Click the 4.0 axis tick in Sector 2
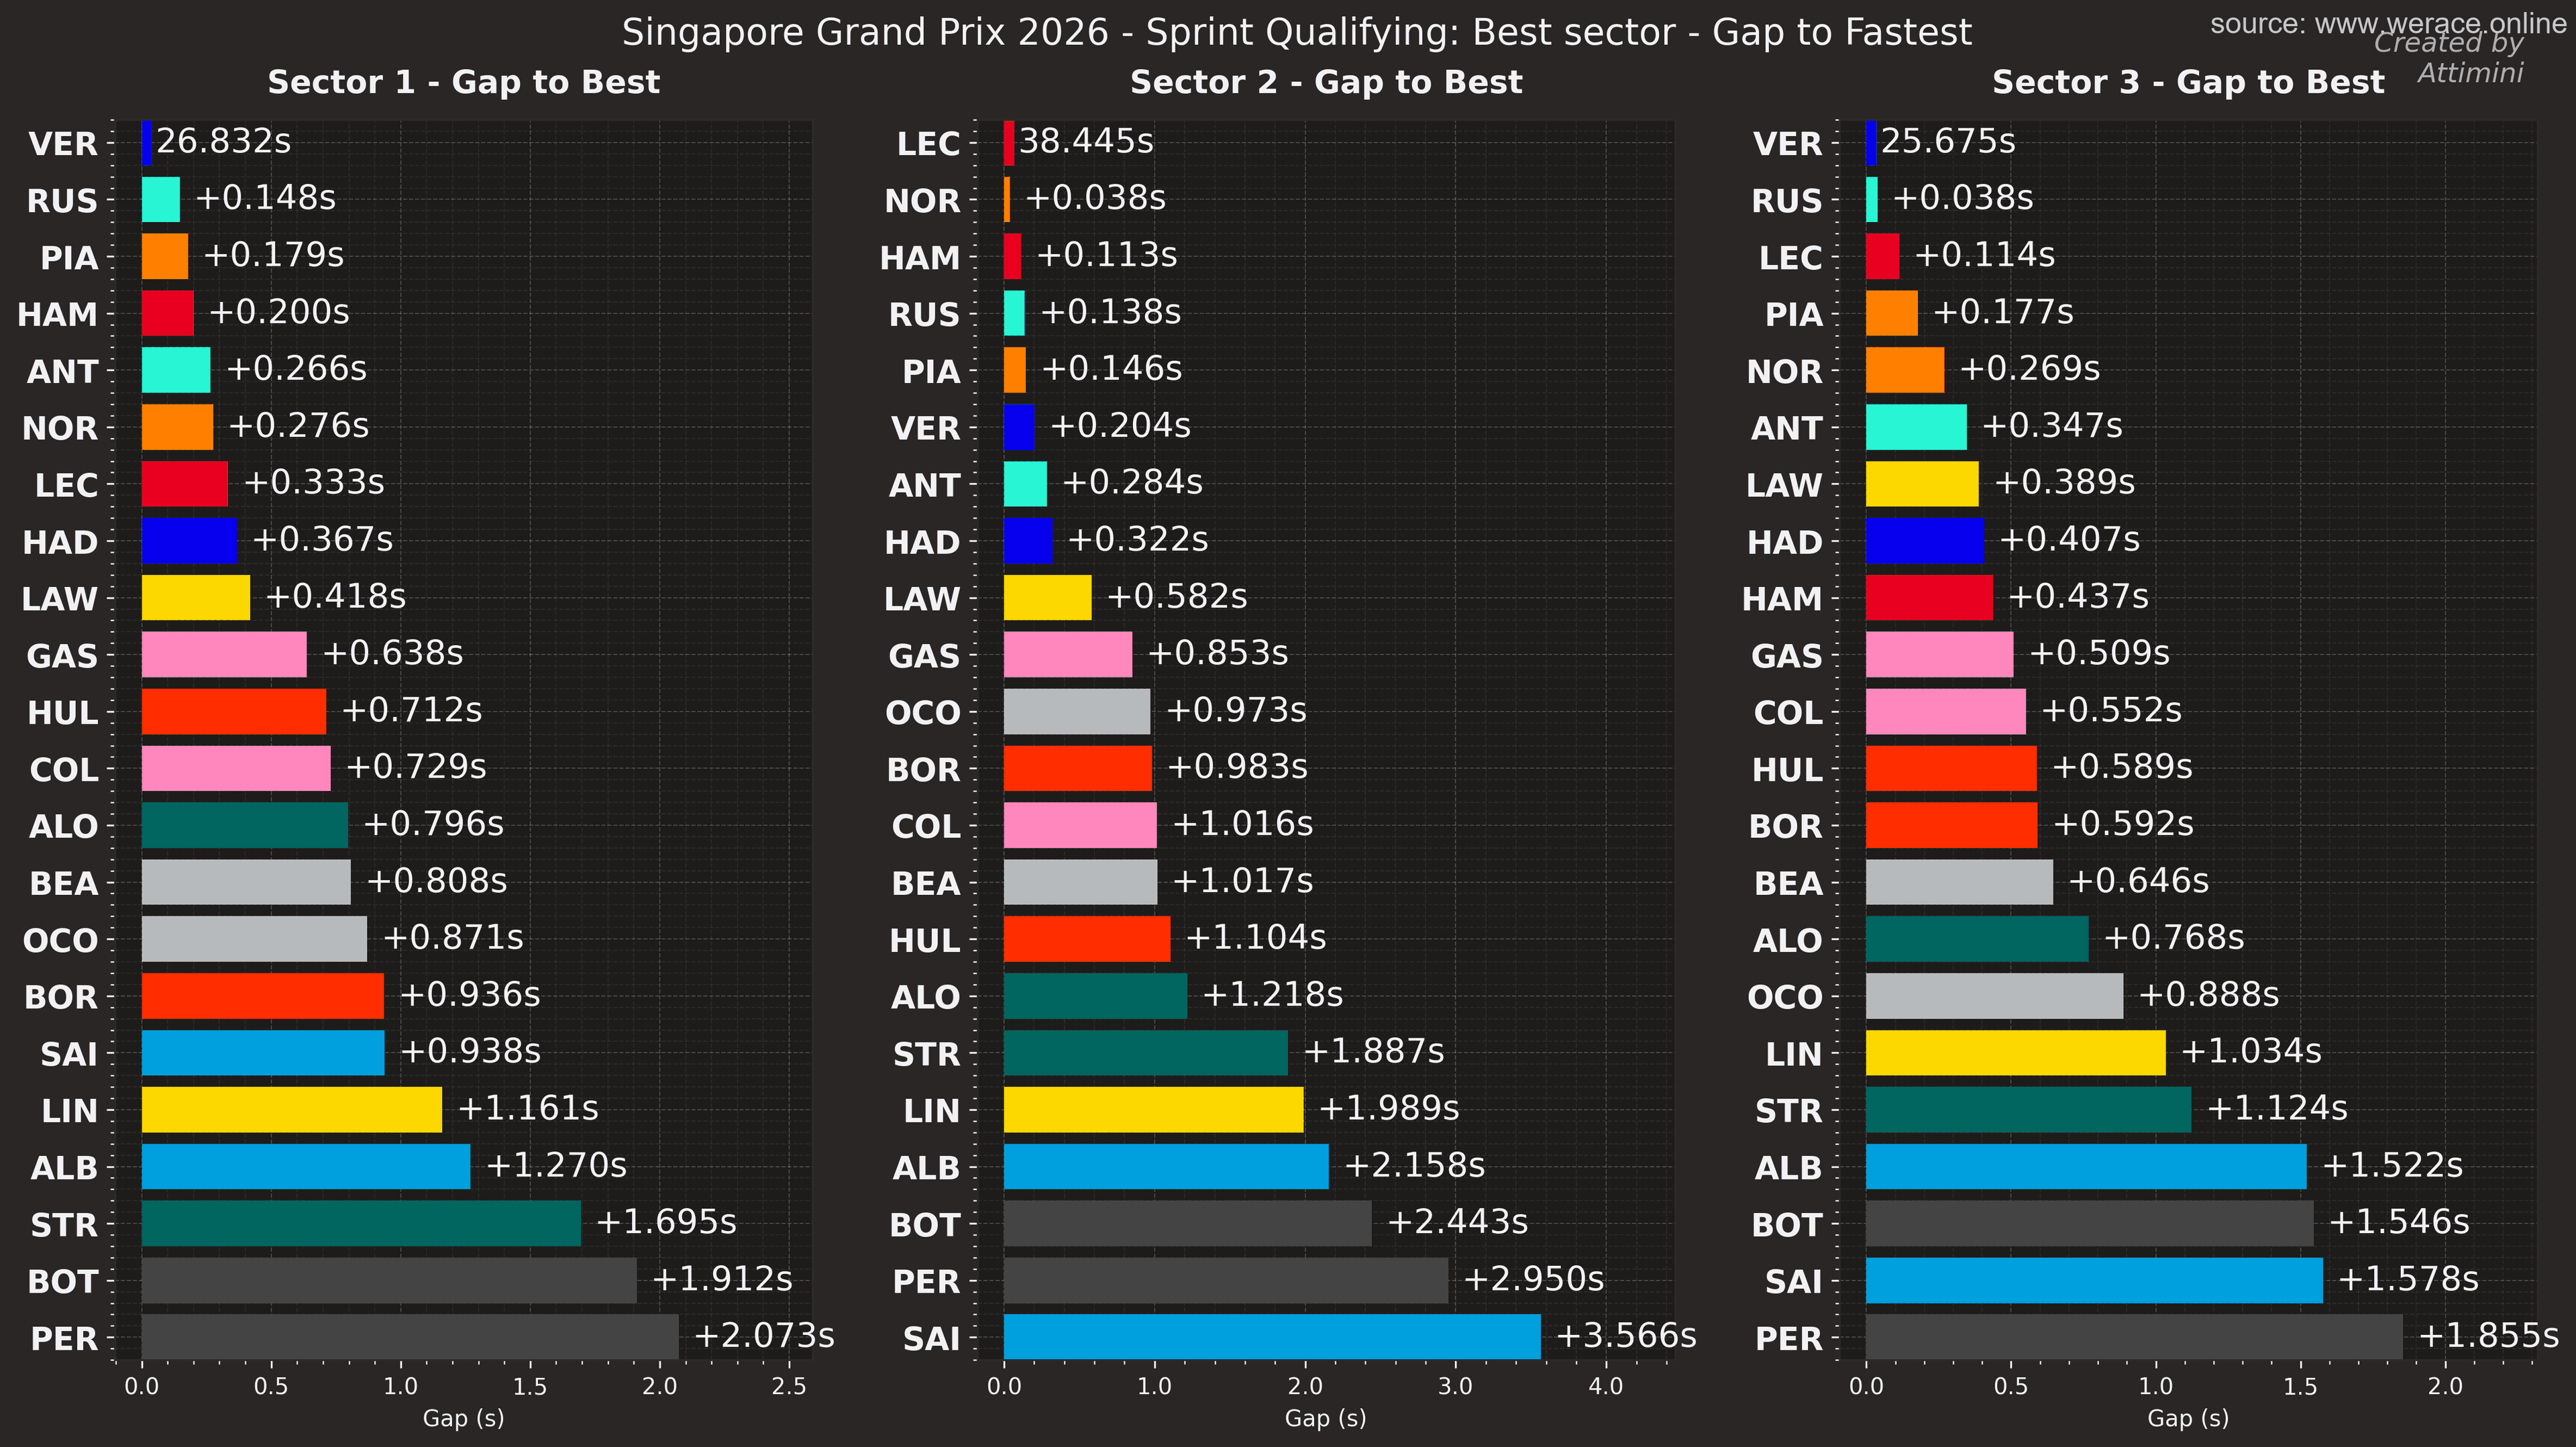2576x1447 pixels. (x=1606, y=1386)
